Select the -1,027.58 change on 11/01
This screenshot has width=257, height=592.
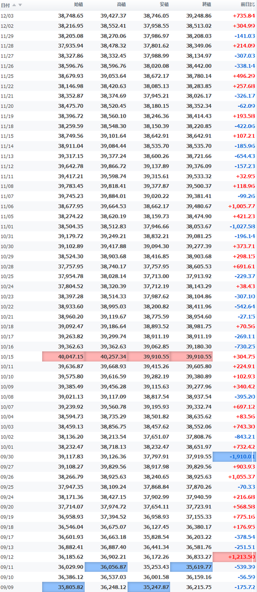click(242, 226)
